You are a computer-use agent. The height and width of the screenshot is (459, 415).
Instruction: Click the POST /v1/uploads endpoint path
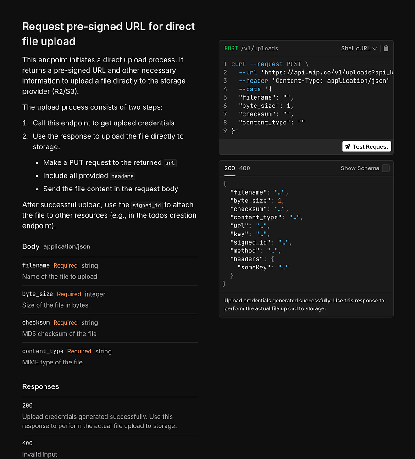click(x=251, y=48)
